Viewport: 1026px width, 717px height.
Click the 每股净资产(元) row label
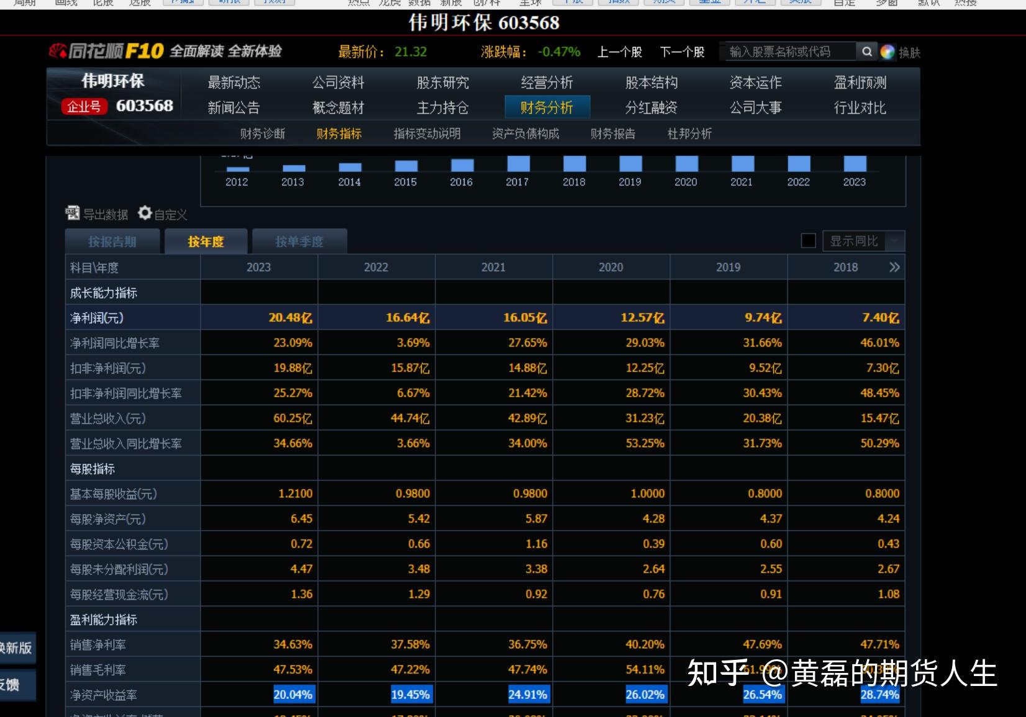[x=107, y=520]
